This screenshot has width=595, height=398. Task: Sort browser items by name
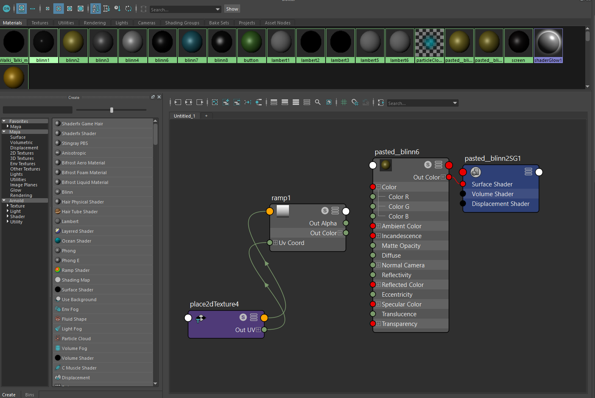[x=96, y=9]
